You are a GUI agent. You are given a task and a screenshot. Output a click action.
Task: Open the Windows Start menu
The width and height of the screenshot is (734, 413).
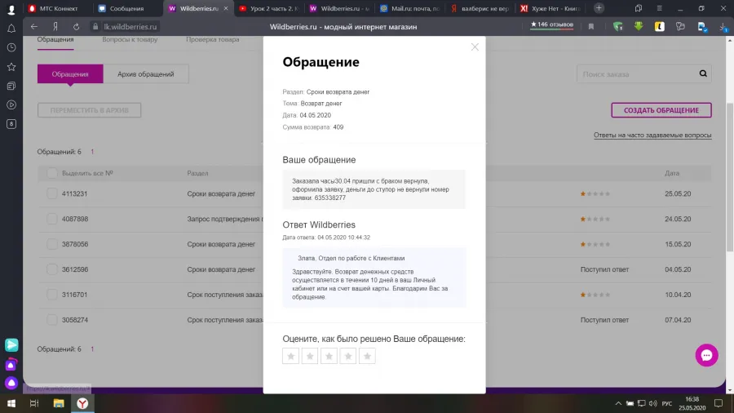(11, 403)
